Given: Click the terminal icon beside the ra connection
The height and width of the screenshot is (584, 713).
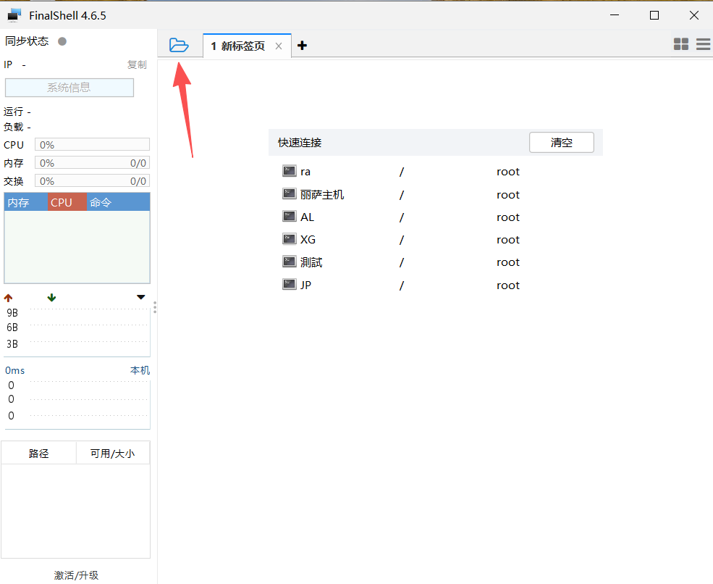Looking at the screenshot, I should click(x=289, y=171).
